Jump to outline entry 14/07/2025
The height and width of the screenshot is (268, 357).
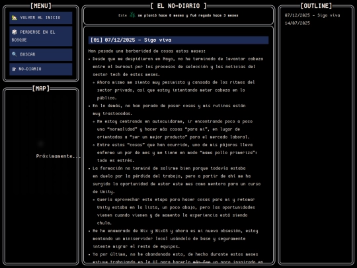[x=297, y=23]
